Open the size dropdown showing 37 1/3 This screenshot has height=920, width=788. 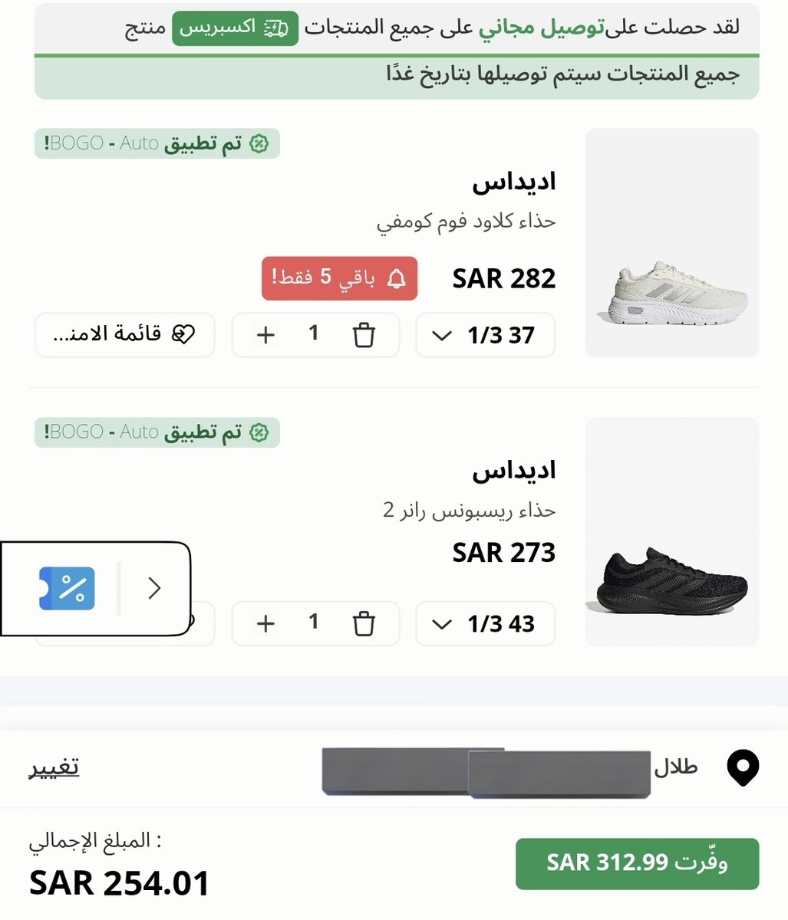485,335
